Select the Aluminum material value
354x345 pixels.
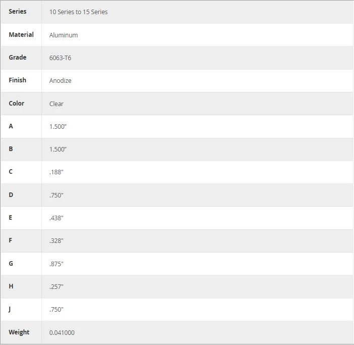pyautogui.click(x=64, y=35)
